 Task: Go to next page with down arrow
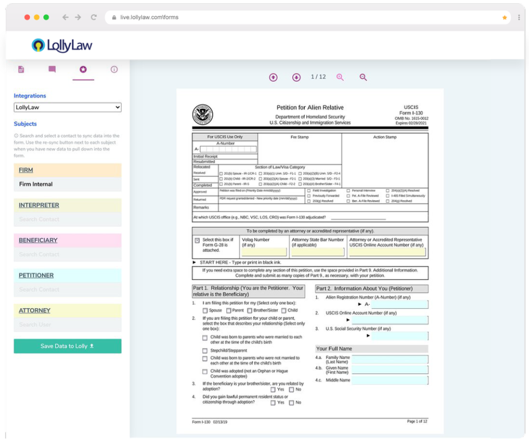point(296,77)
